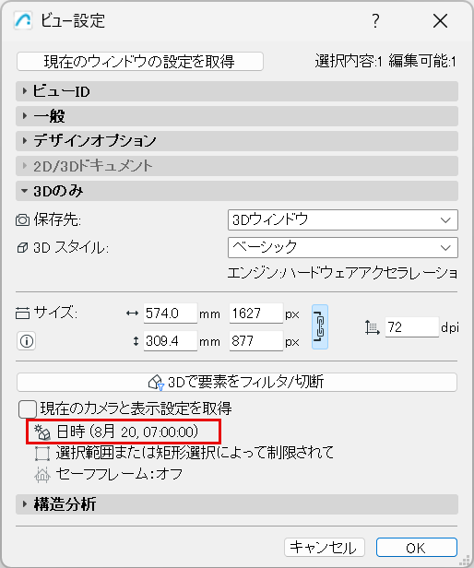Click the safe frame house icon
The width and height of the screenshot is (474, 568).
pyautogui.click(x=42, y=474)
